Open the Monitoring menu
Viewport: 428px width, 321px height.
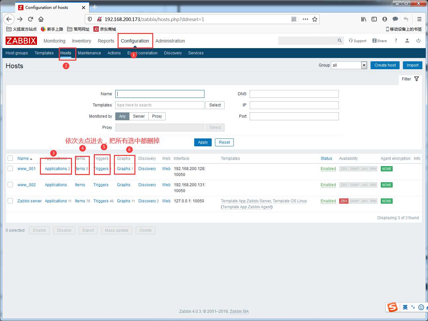point(54,41)
